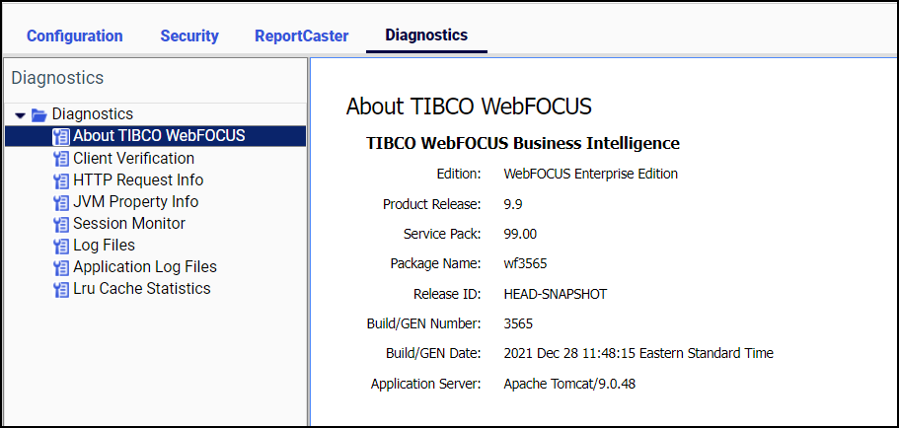
Task: Click the Lru Cache Statistics item icon
Action: [61, 289]
